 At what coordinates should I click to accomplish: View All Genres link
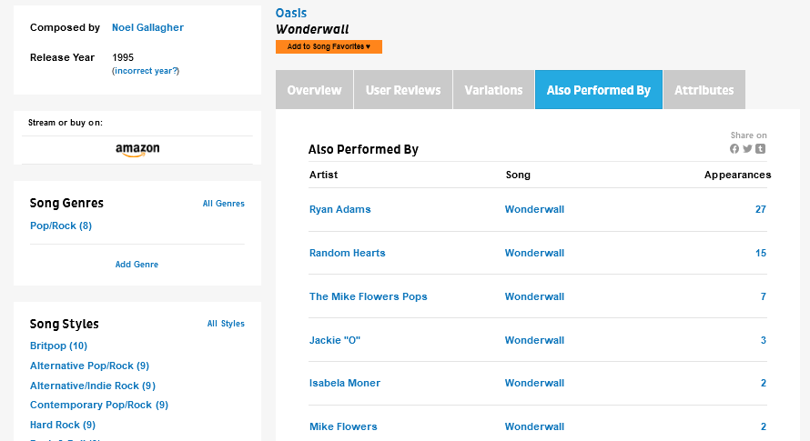(223, 204)
